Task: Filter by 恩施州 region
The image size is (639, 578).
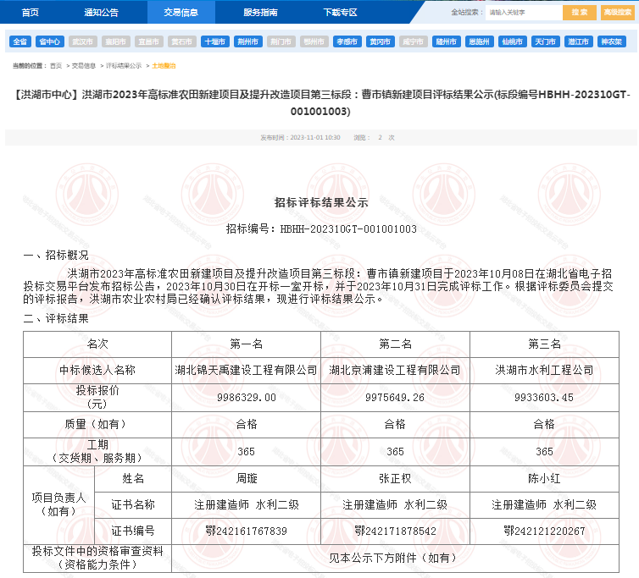Action: tap(479, 41)
